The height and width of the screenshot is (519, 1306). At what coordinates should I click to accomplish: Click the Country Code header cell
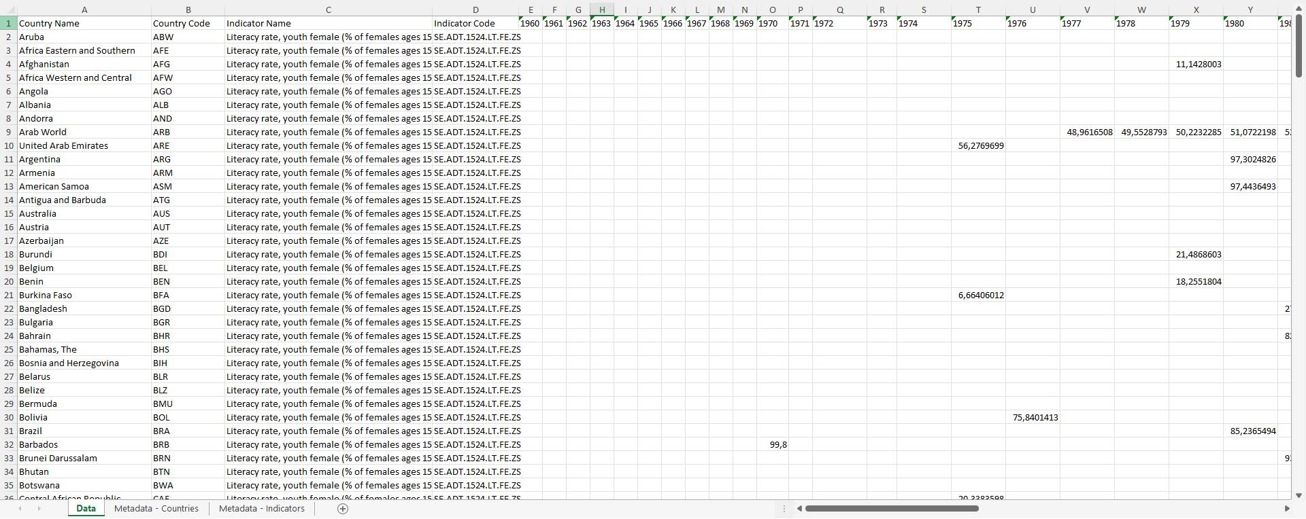(188, 23)
